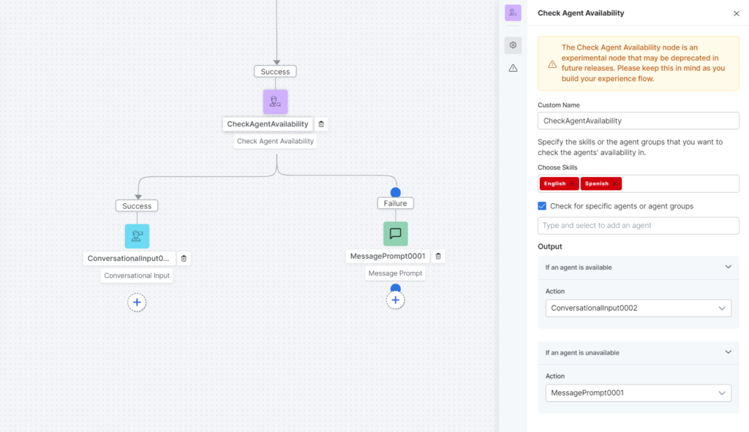749x432 pixels.
Task: Open the ConversationalInput0002 action dropdown
Action: (638, 308)
